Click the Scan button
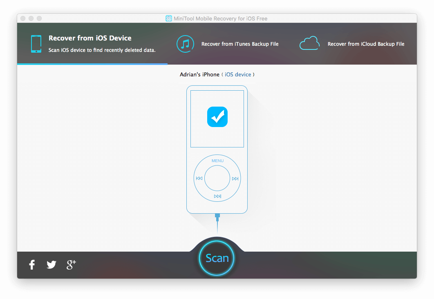 [217, 258]
